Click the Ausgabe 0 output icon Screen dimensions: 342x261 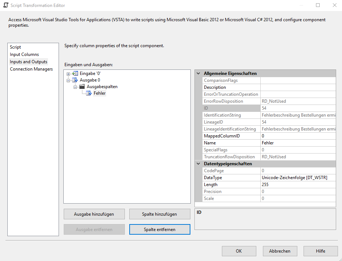[x=75, y=80]
